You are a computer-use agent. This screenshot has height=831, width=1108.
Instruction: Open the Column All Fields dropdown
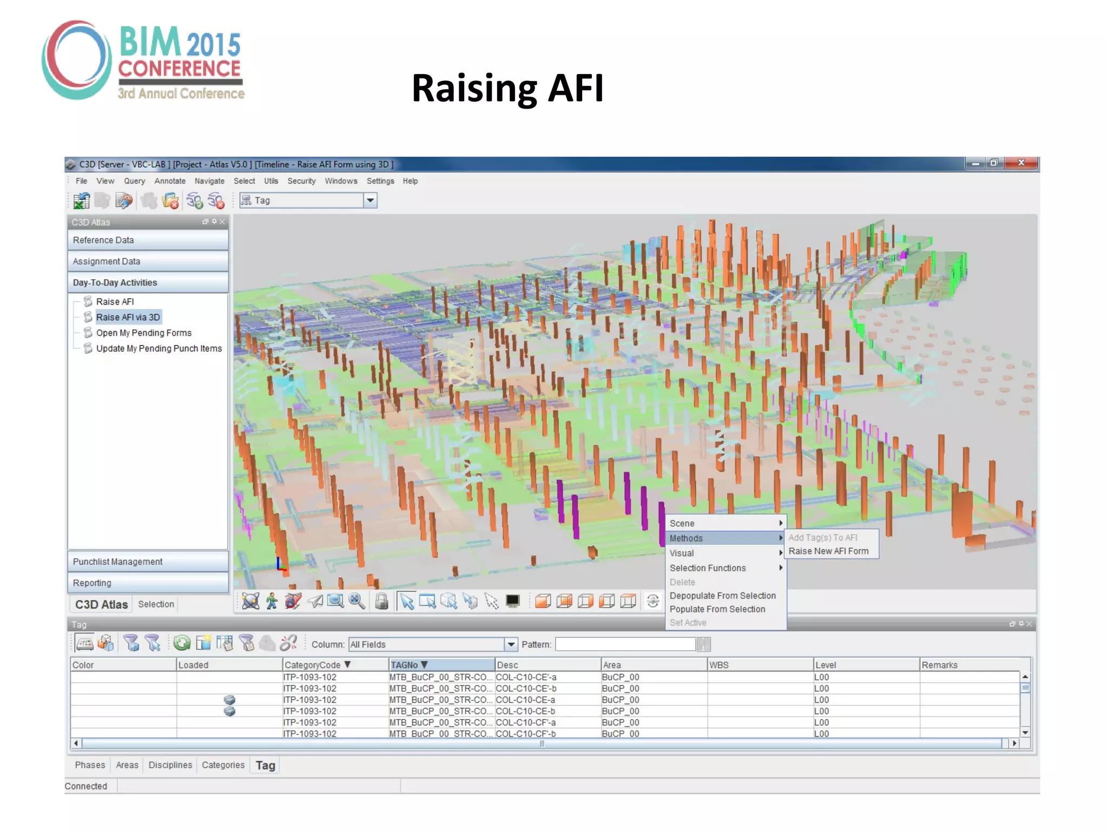pyautogui.click(x=510, y=644)
